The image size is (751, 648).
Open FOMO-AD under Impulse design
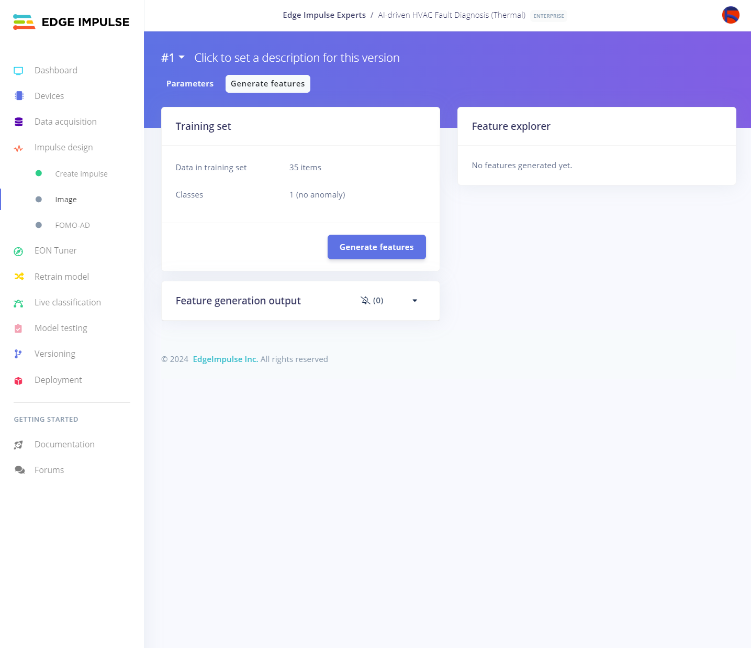pos(72,225)
